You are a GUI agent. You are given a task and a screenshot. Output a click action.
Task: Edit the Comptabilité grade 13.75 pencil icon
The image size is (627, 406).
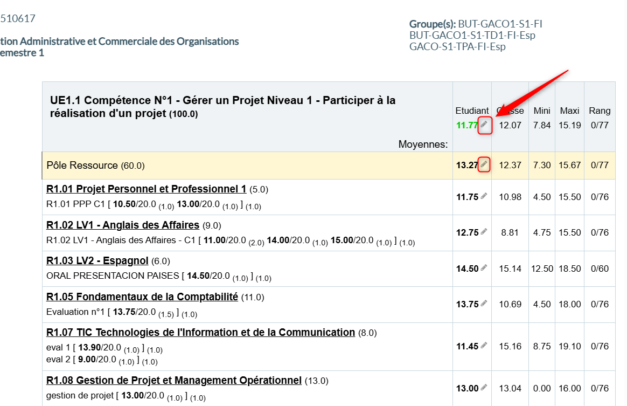click(x=484, y=304)
